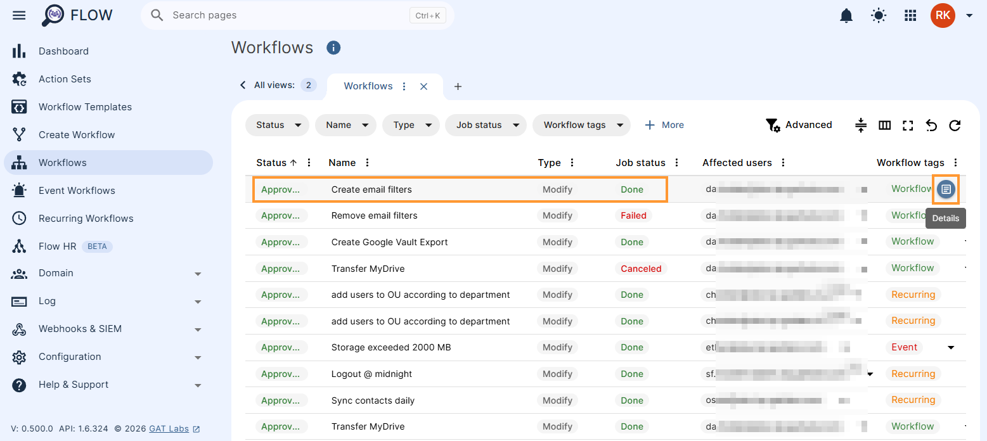Viewport: 987px width, 441px height.
Task: Open the Advanced filter
Action: (799, 125)
